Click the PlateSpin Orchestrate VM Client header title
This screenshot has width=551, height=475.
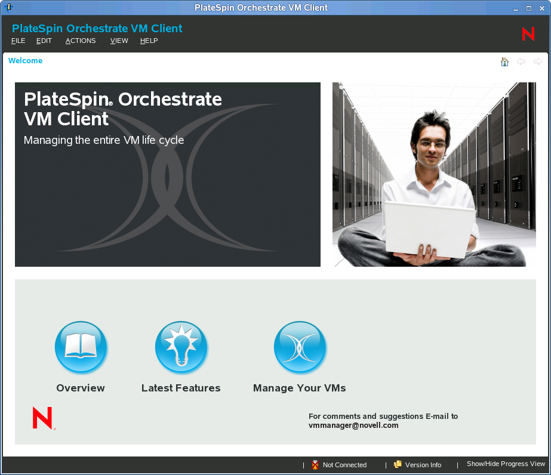coord(97,28)
